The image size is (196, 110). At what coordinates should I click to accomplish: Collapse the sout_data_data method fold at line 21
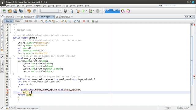click(x=10, y=58)
